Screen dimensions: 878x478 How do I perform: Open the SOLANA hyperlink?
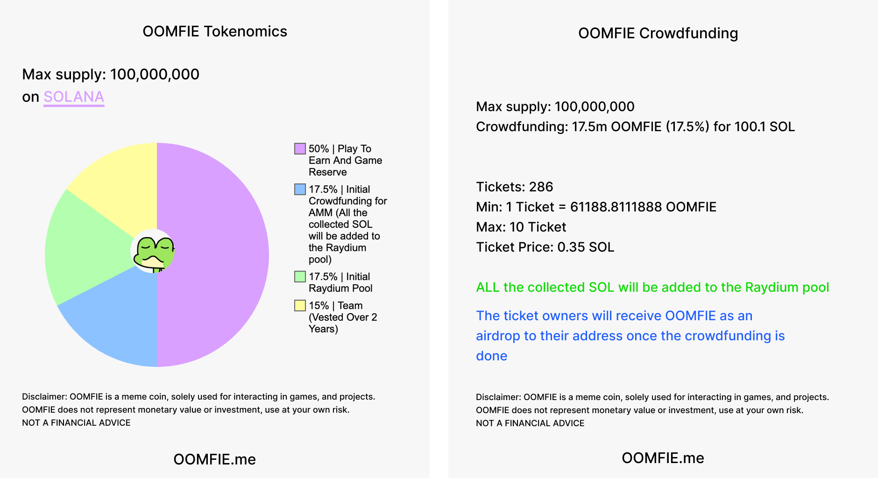click(74, 97)
